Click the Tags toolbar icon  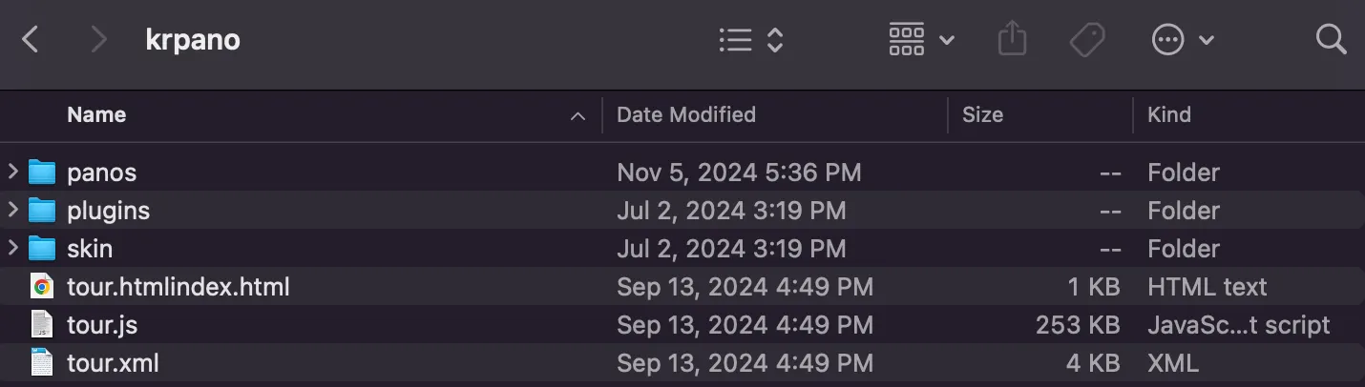(1086, 40)
